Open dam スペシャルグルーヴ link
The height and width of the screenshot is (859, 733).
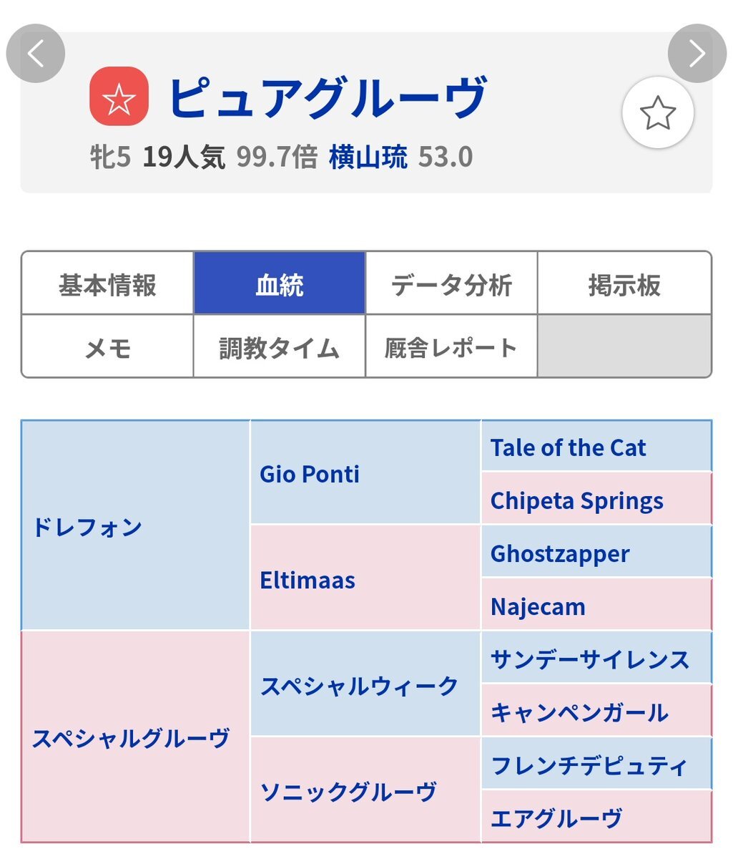pos(131,738)
